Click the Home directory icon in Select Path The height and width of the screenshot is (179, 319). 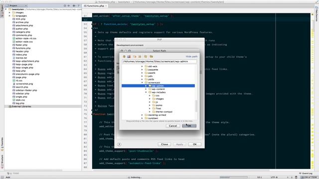[124, 56]
